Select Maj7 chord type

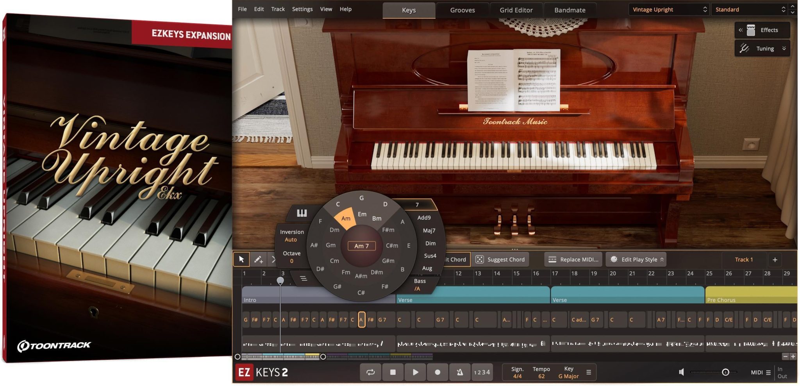click(429, 231)
